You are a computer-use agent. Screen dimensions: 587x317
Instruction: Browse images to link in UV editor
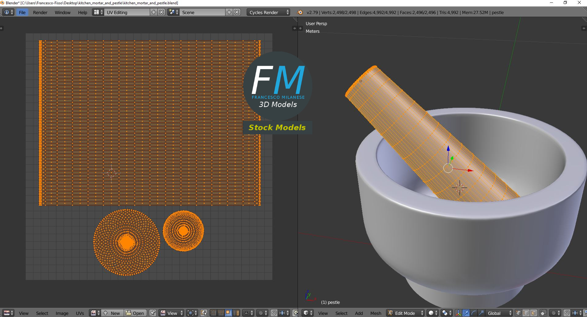[x=96, y=313]
